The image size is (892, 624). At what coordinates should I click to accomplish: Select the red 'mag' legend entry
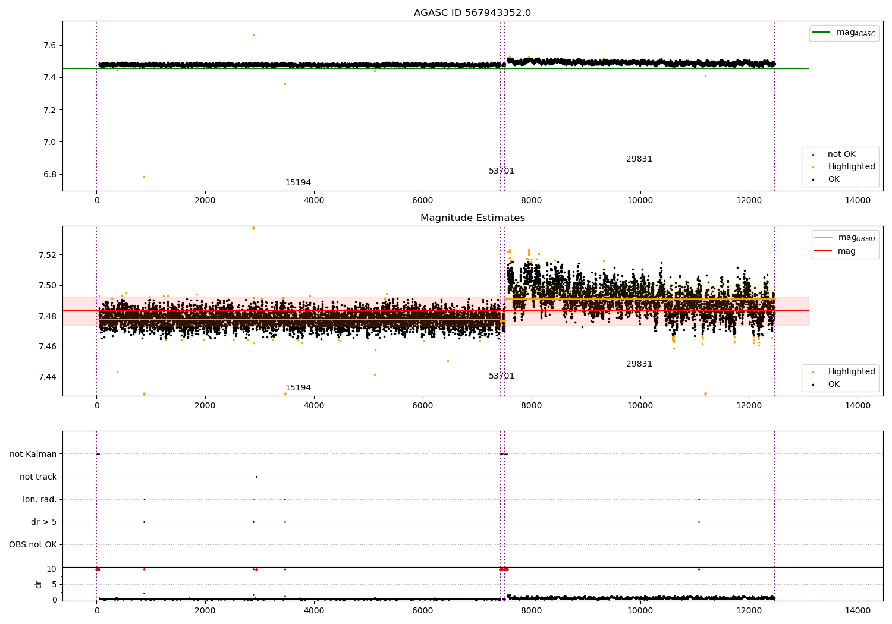(x=835, y=251)
